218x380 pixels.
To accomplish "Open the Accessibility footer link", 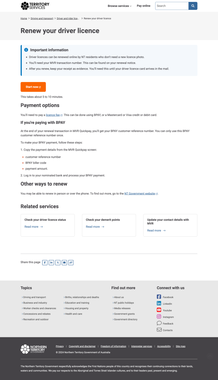I will (164, 346).
